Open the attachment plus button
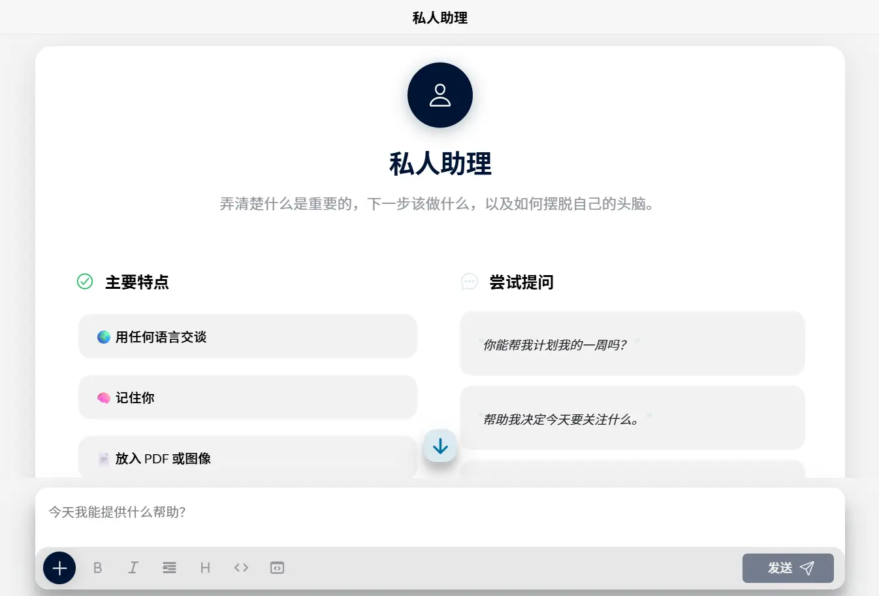 pyautogui.click(x=59, y=568)
